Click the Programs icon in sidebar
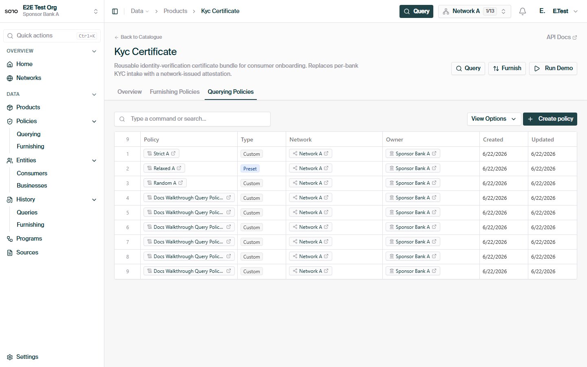The width and height of the screenshot is (587, 367). coord(10,239)
